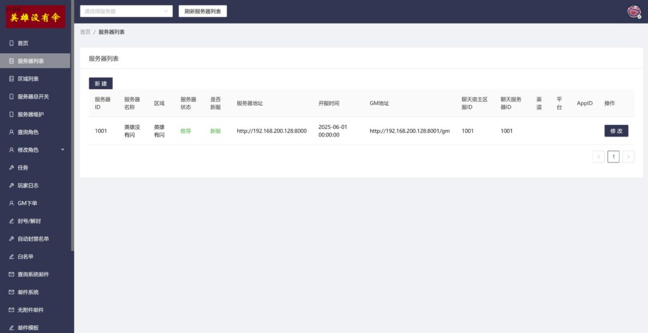Click the 刷新服务器列表 button
648x333 pixels.
(x=202, y=11)
